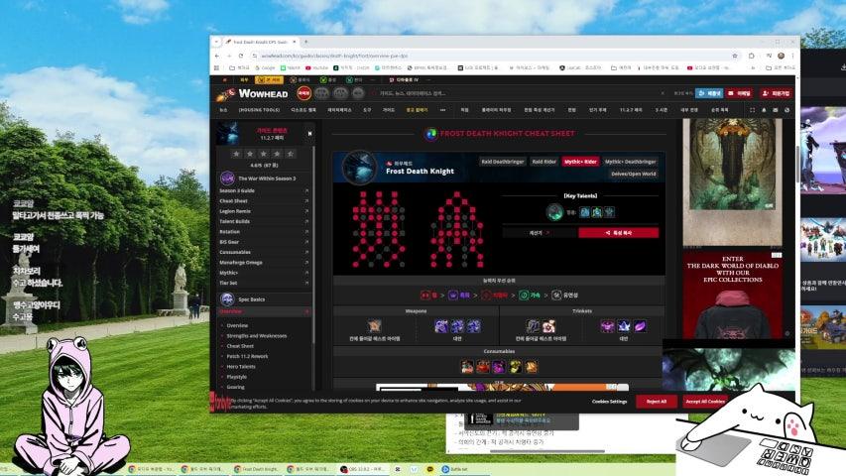This screenshot has width=846, height=476.
Task: Click the first blue key talent icon
Action: point(585,212)
